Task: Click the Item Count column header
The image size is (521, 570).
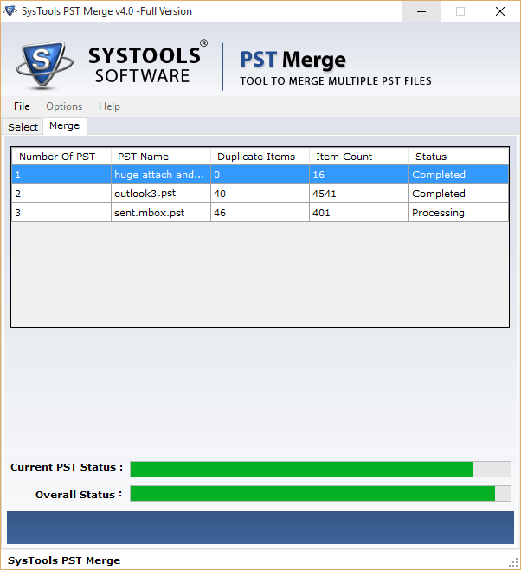Action: (x=359, y=157)
